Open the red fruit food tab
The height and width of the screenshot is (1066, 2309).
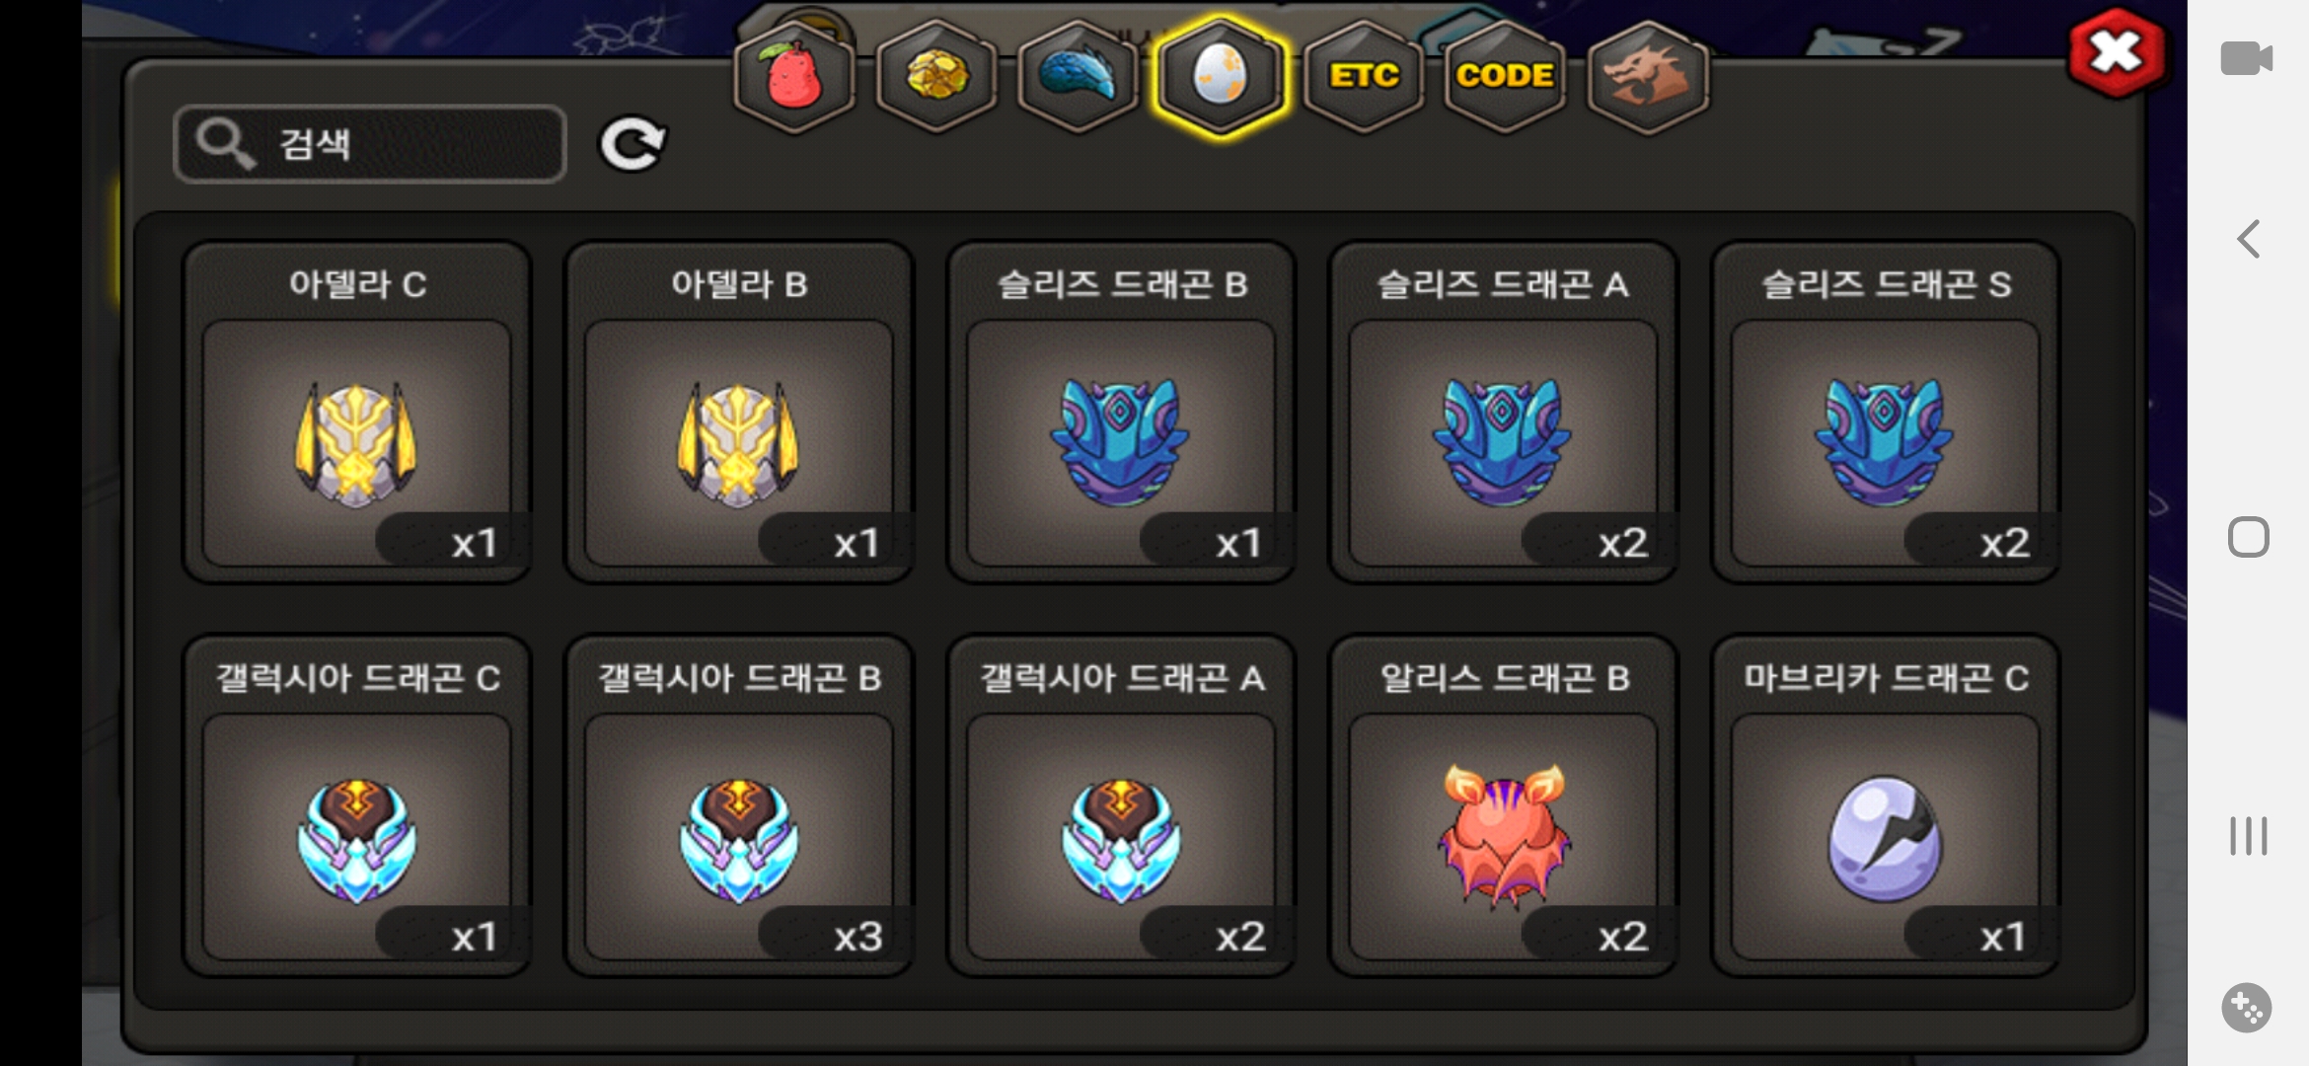coord(794,76)
